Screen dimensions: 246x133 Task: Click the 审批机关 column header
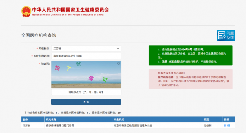[x=157, y=120]
